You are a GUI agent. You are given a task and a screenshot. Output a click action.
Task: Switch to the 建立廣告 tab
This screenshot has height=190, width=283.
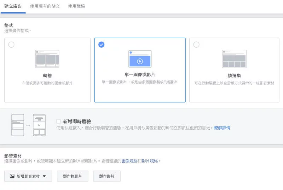click(13, 6)
